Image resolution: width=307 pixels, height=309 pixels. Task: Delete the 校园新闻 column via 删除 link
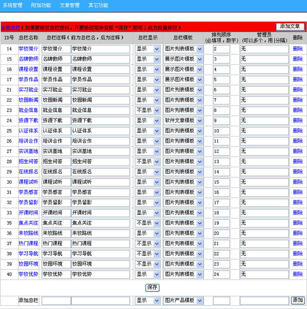click(298, 100)
